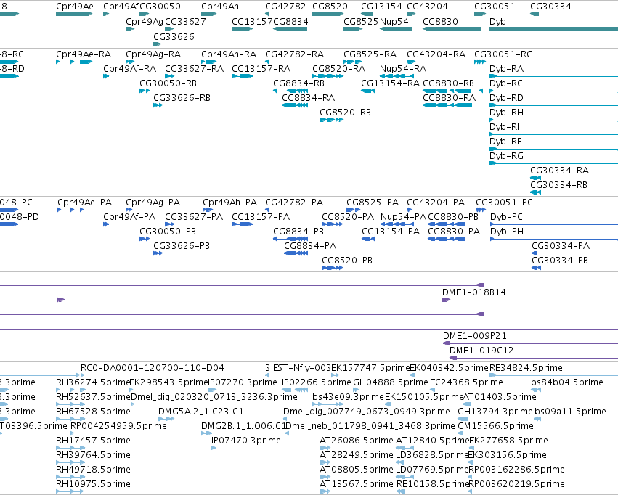Click the CG13157 gene feature
This screenshot has width=618, height=495.
[242, 29]
